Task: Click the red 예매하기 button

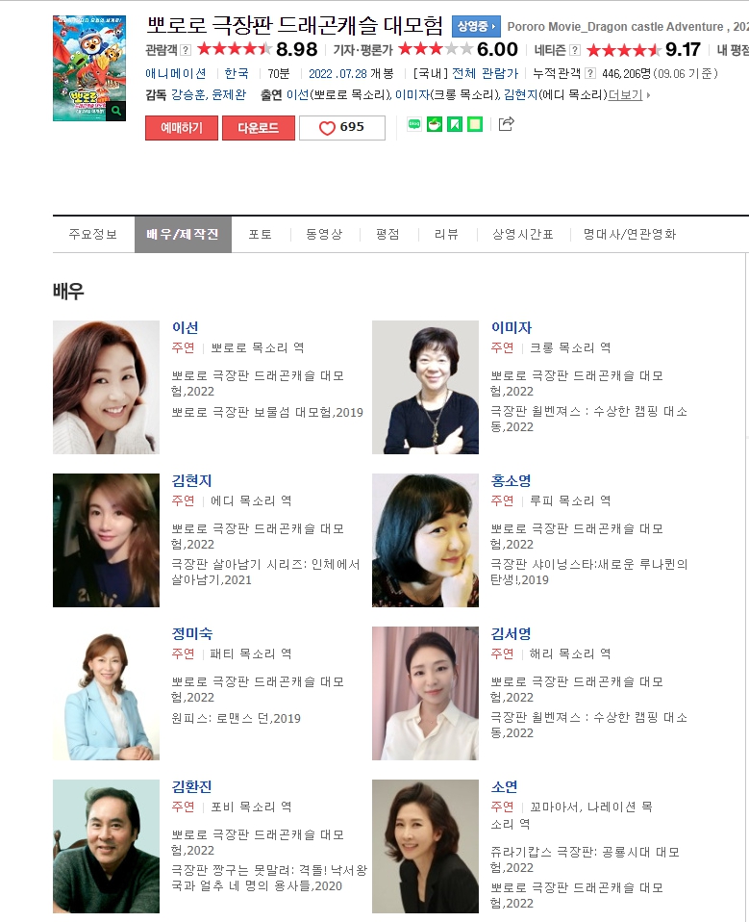Action: 182,128
